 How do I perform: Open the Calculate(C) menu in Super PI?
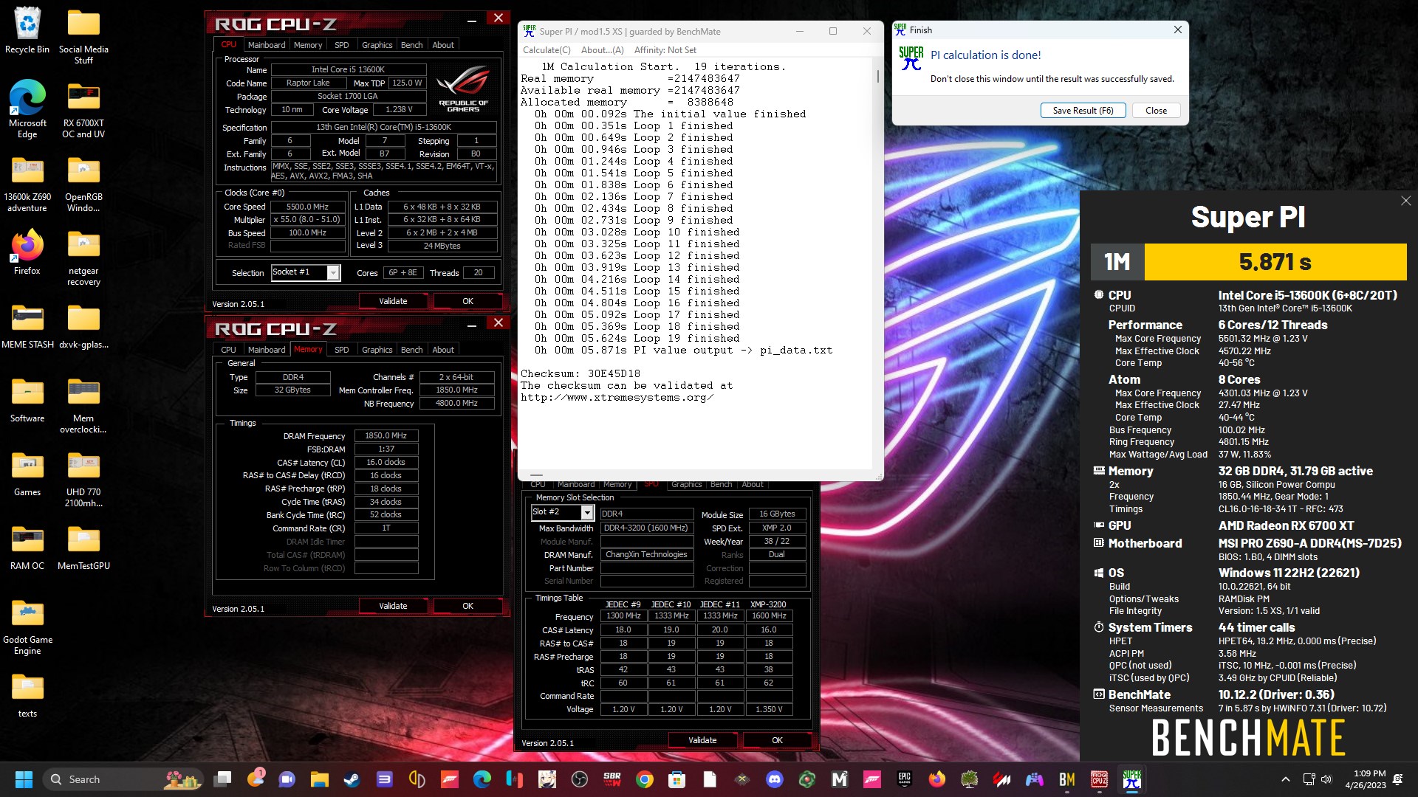pyautogui.click(x=547, y=50)
